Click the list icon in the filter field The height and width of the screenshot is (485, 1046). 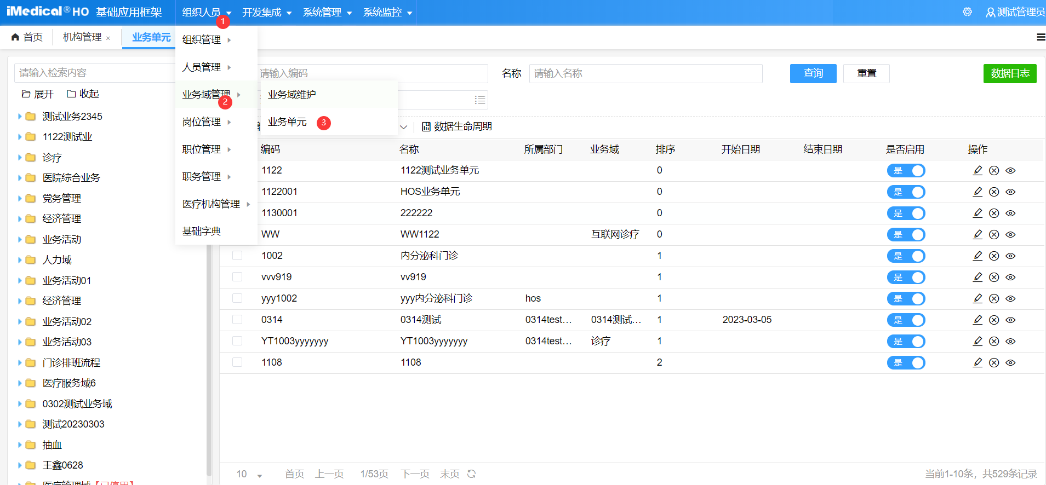480,100
